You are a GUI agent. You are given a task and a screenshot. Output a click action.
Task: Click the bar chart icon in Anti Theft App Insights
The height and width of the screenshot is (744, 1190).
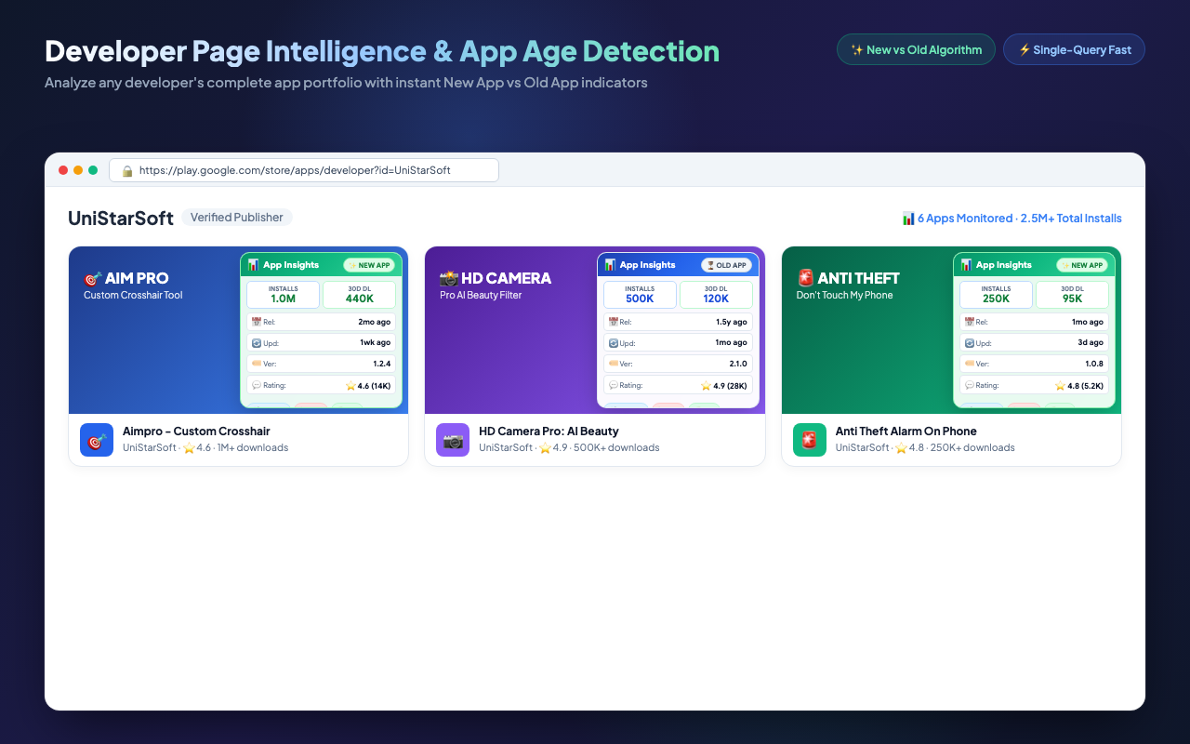pos(967,265)
